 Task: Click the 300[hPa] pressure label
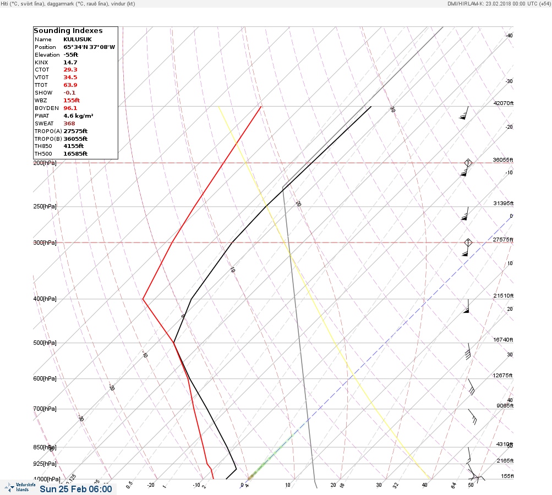point(45,243)
